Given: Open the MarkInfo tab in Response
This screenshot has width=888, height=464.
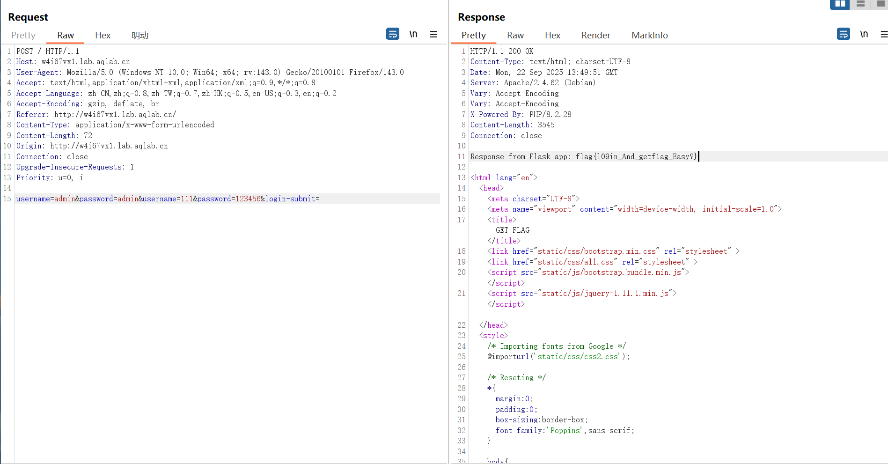Looking at the screenshot, I should pyautogui.click(x=649, y=35).
